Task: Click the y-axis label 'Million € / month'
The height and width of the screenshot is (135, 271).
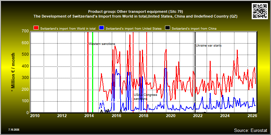Action: pyautogui.click(x=13, y=72)
